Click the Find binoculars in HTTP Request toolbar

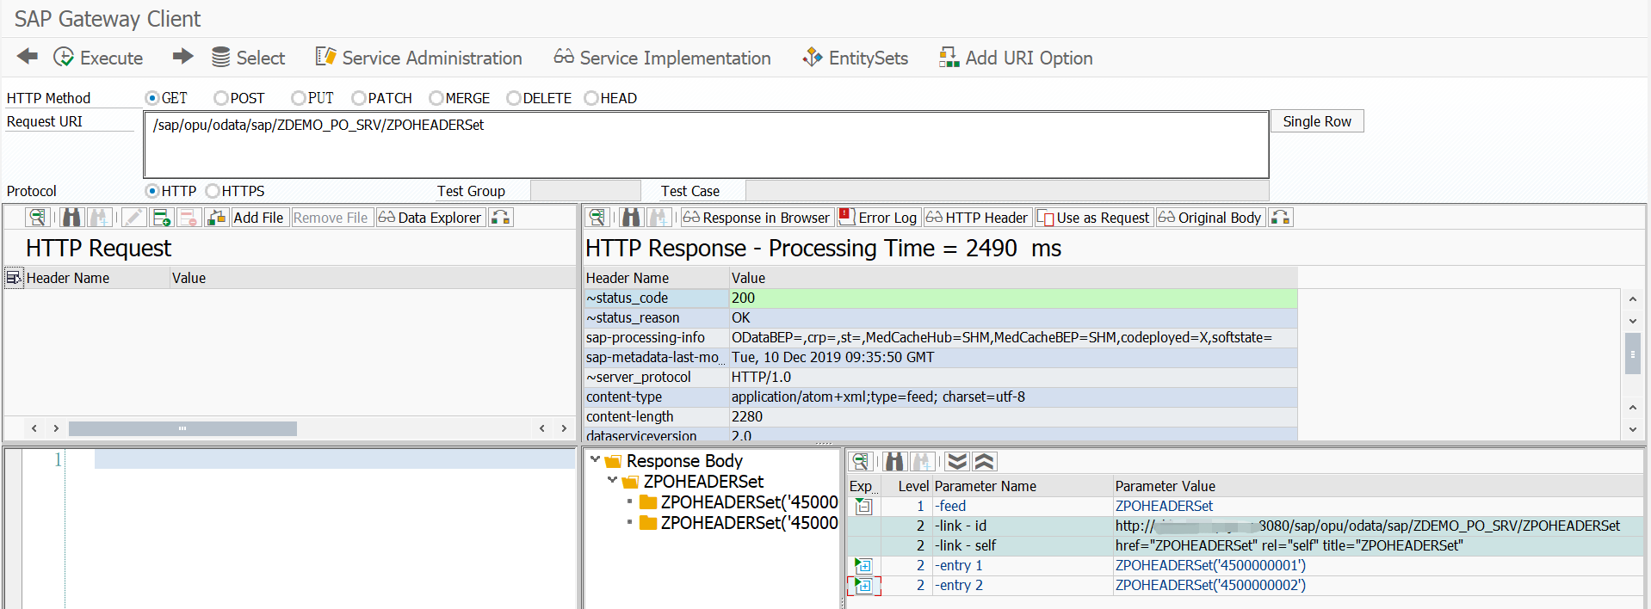(x=72, y=218)
